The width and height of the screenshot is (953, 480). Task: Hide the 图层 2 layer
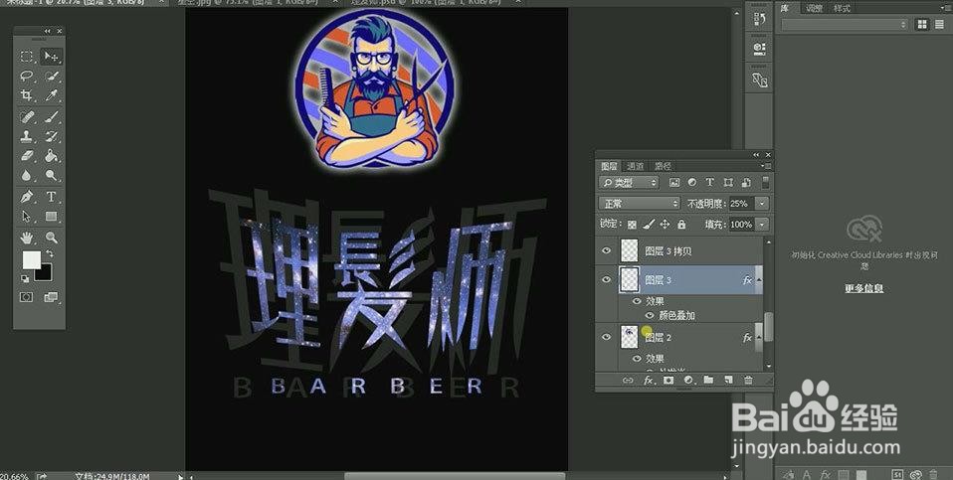pos(606,337)
